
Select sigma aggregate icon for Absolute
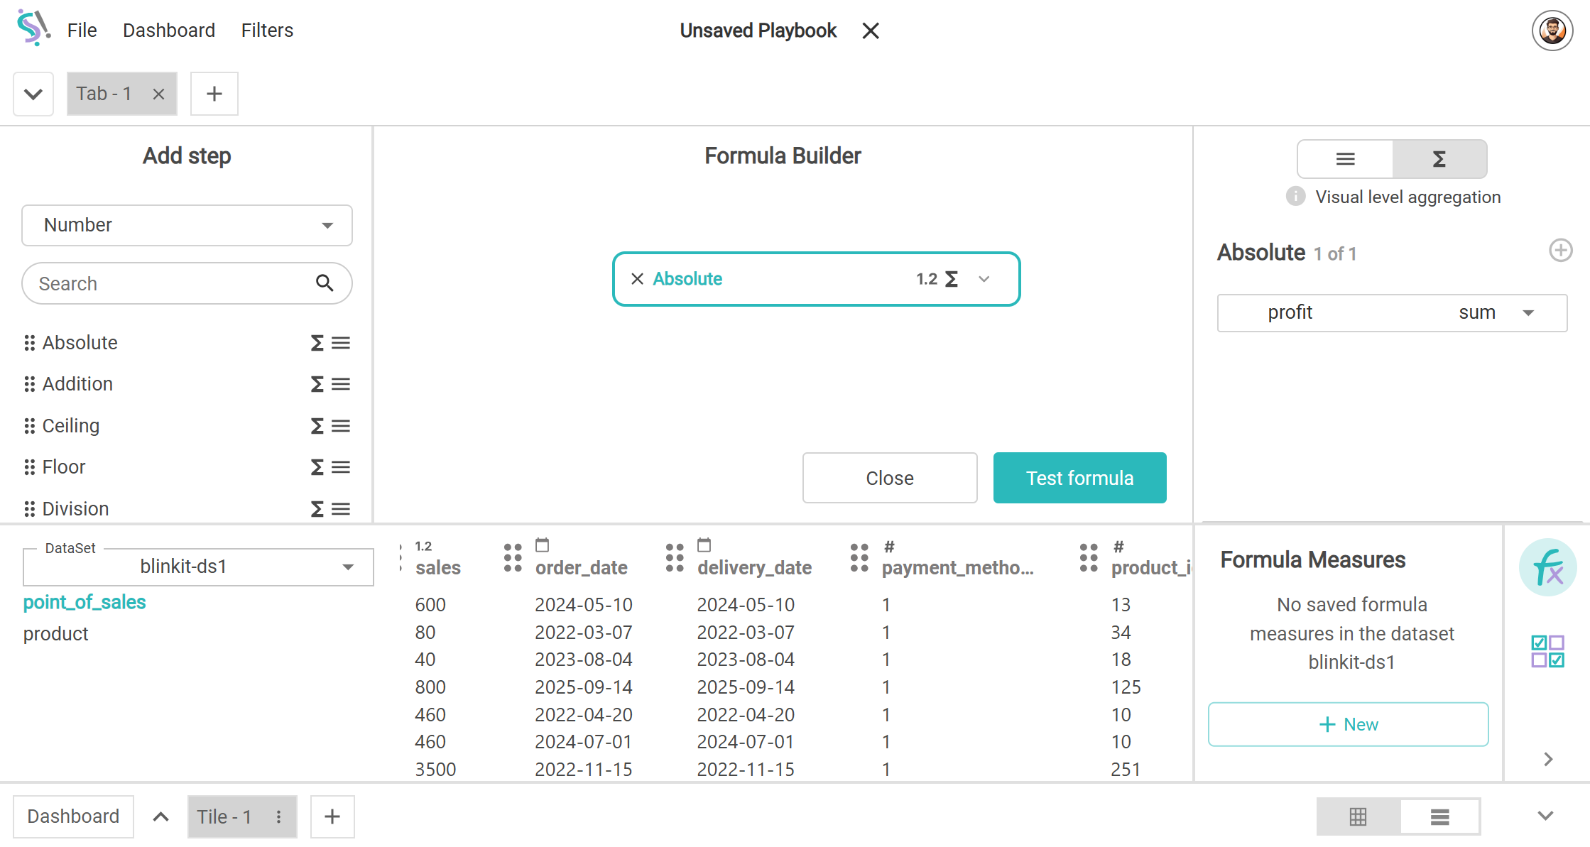click(x=317, y=343)
